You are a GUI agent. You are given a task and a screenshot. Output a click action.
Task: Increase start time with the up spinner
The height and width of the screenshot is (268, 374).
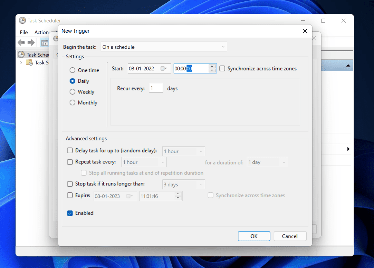pyautogui.click(x=212, y=66)
